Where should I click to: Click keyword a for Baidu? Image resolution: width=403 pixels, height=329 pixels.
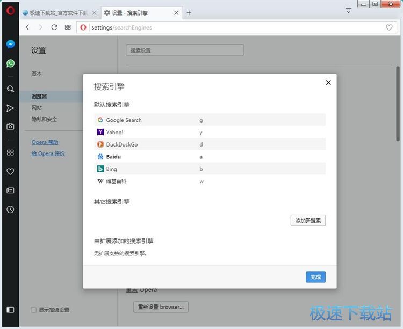[201, 157]
